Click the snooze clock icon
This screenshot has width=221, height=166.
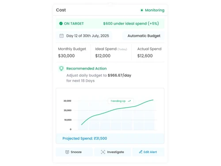click(67, 152)
